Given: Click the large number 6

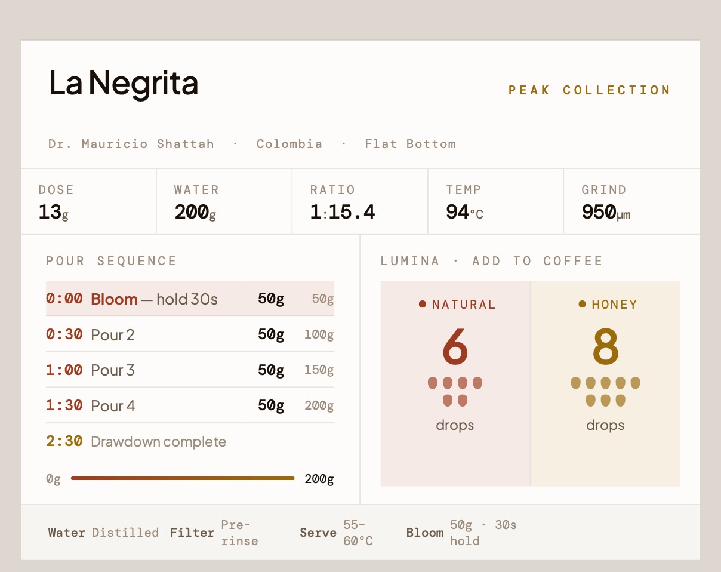Looking at the screenshot, I should point(455,347).
